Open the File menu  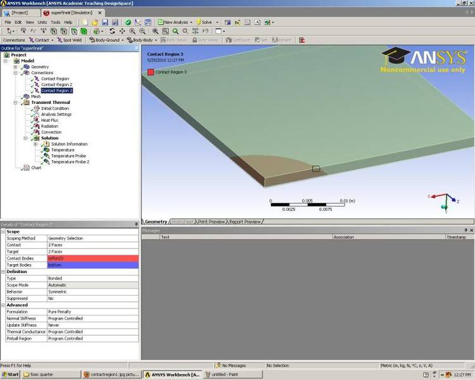[8, 22]
